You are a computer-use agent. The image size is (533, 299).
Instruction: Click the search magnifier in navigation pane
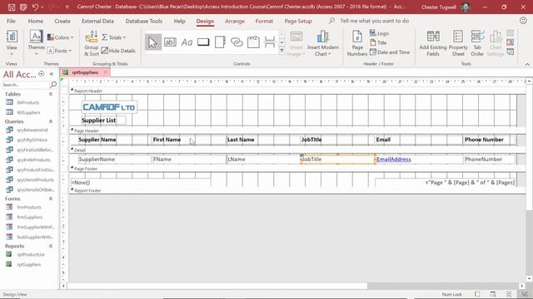pos(53,84)
